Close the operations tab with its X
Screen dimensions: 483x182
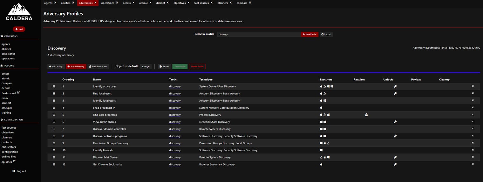tap(117, 3)
